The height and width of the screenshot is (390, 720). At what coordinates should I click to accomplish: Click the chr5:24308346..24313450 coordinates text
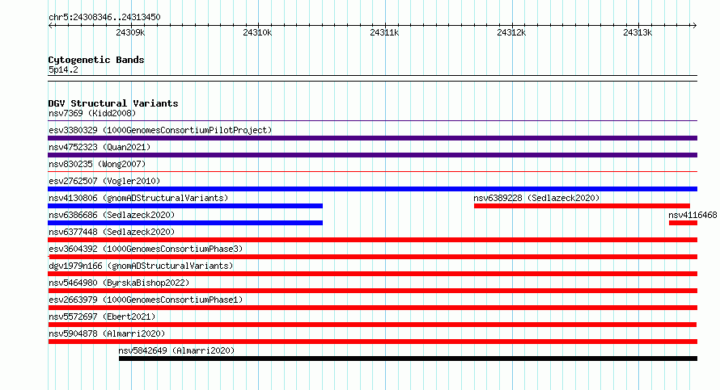(x=104, y=18)
